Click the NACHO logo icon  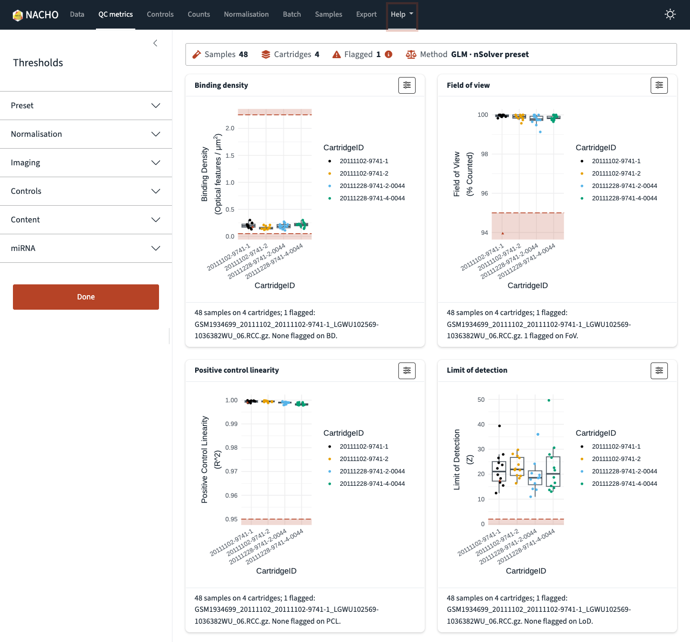pyautogui.click(x=18, y=15)
